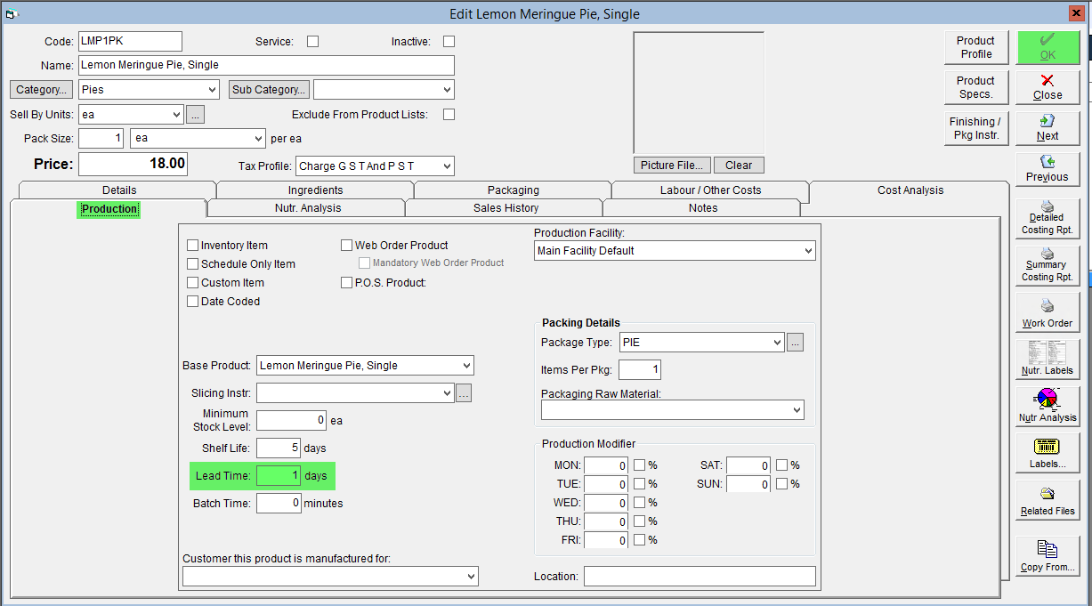Switch to the Packaging tab
The image size is (1092, 606).
click(x=513, y=190)
